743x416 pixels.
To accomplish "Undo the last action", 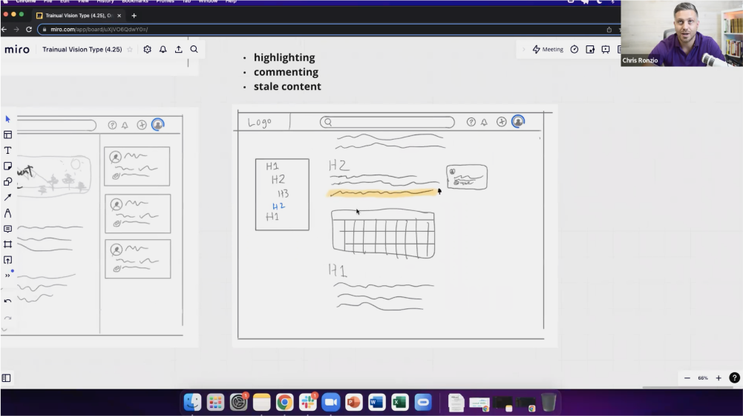I will point(7,301).
